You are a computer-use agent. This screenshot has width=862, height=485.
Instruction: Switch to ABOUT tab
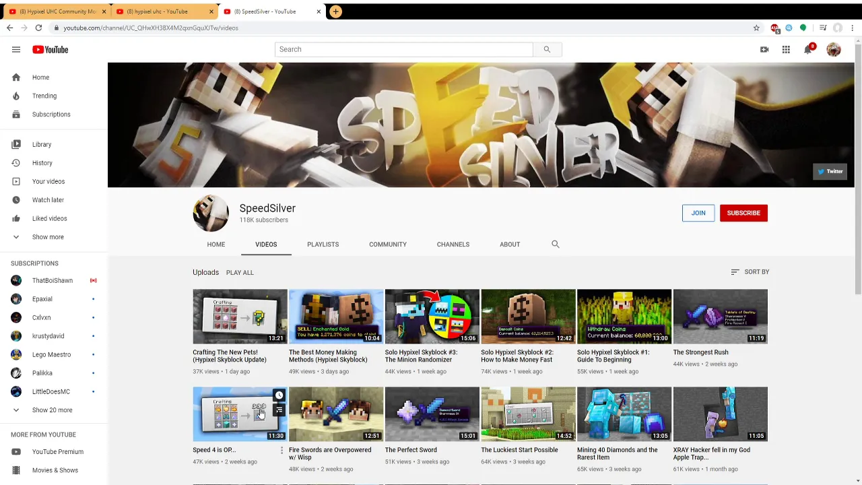(x=510, y=245)
